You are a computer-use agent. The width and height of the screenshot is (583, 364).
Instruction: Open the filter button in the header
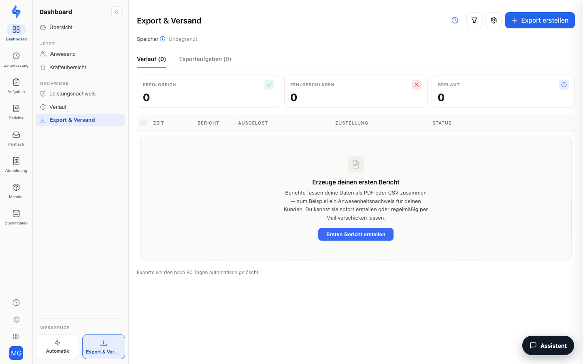point(474,20)
